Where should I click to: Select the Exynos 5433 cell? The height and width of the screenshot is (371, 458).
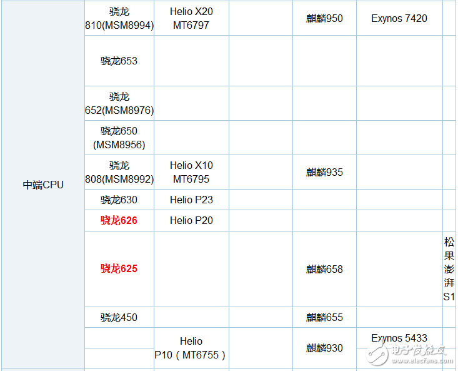399,338
